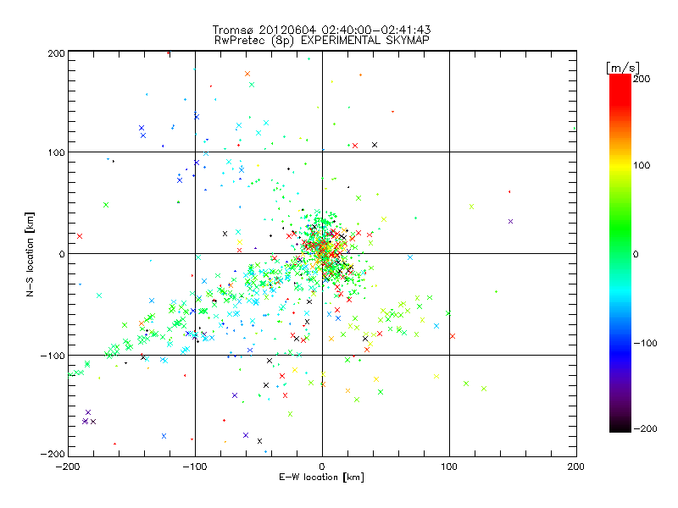Click the colorbar tick label '200'
The image size is (678, 508).
(x=642, y=79)
